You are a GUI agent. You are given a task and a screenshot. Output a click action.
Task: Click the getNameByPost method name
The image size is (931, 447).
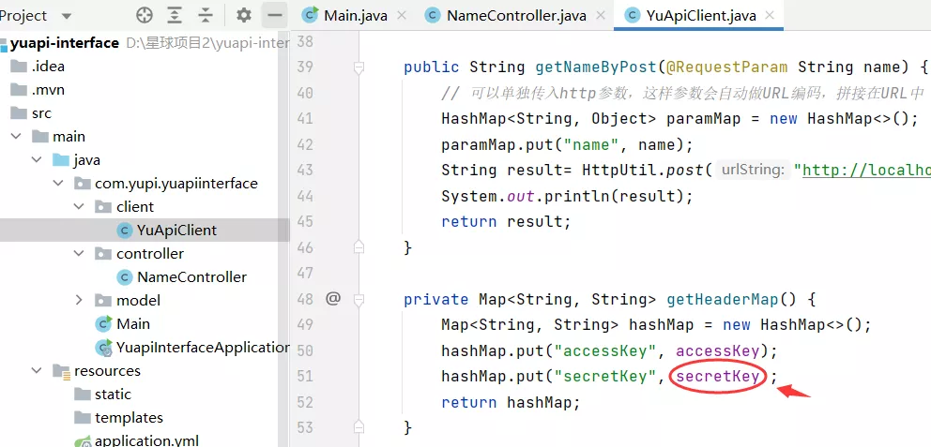[596, 67]
